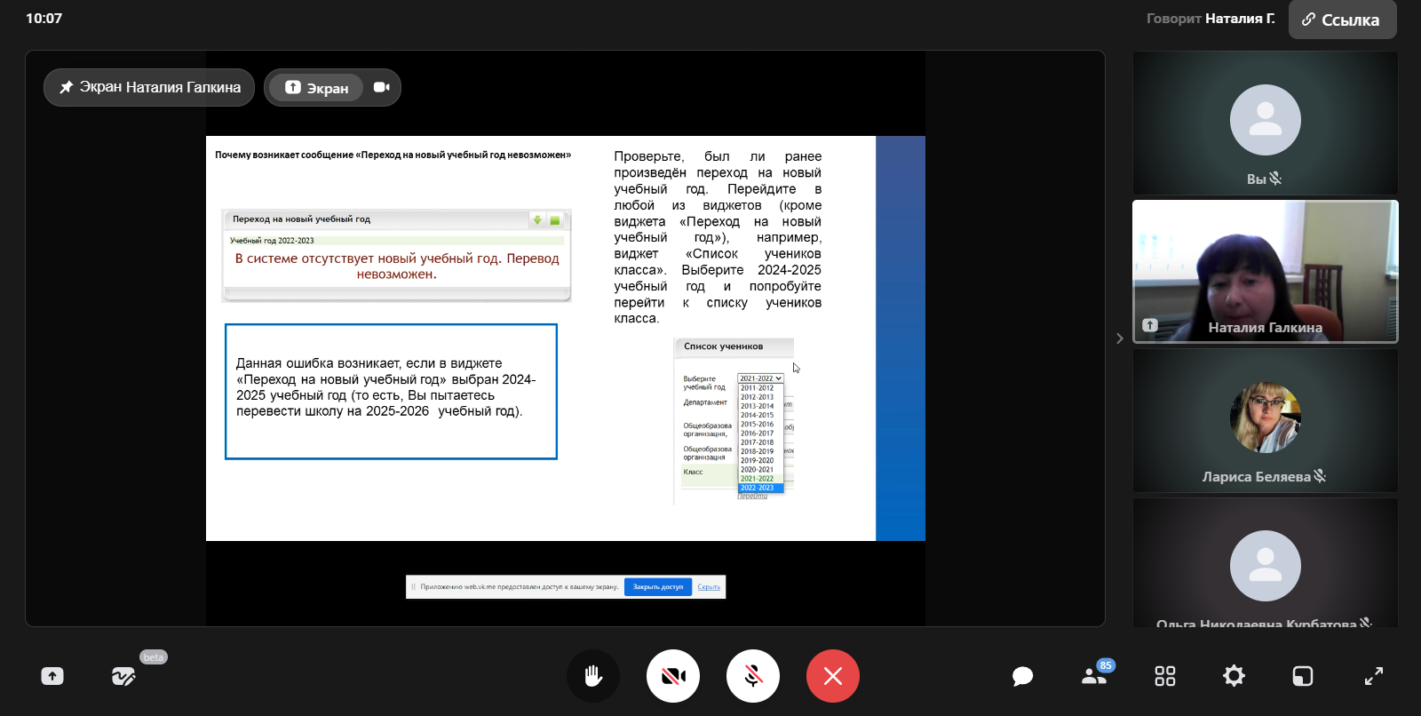Select Наталия Галкина video thumbnail
This screenshot has width=1421, height=716.
[1265, 271]
